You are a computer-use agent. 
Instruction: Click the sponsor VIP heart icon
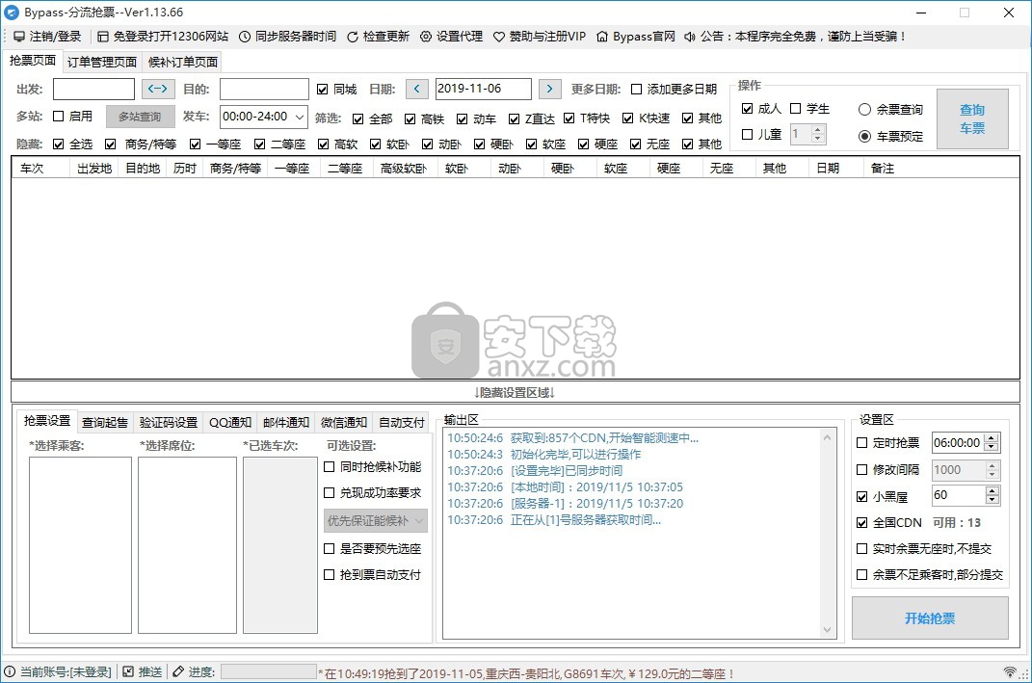[499, 37]
